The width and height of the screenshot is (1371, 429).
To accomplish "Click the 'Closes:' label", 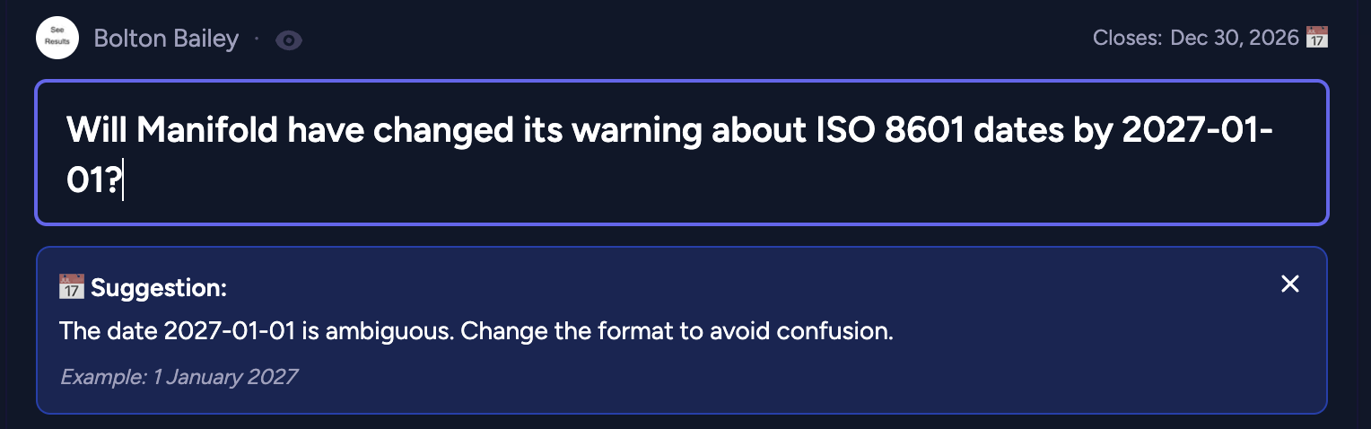I will click(1127, 38).
